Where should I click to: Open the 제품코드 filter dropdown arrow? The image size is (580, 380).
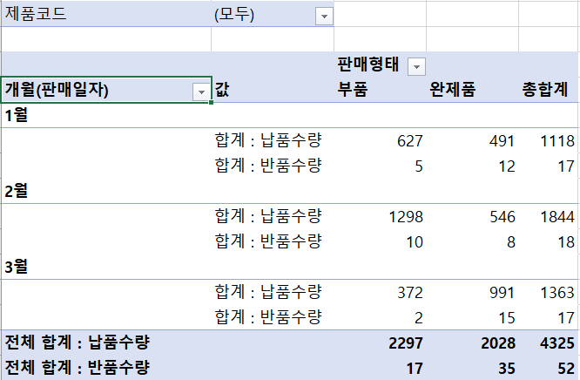tap(324, 16)
